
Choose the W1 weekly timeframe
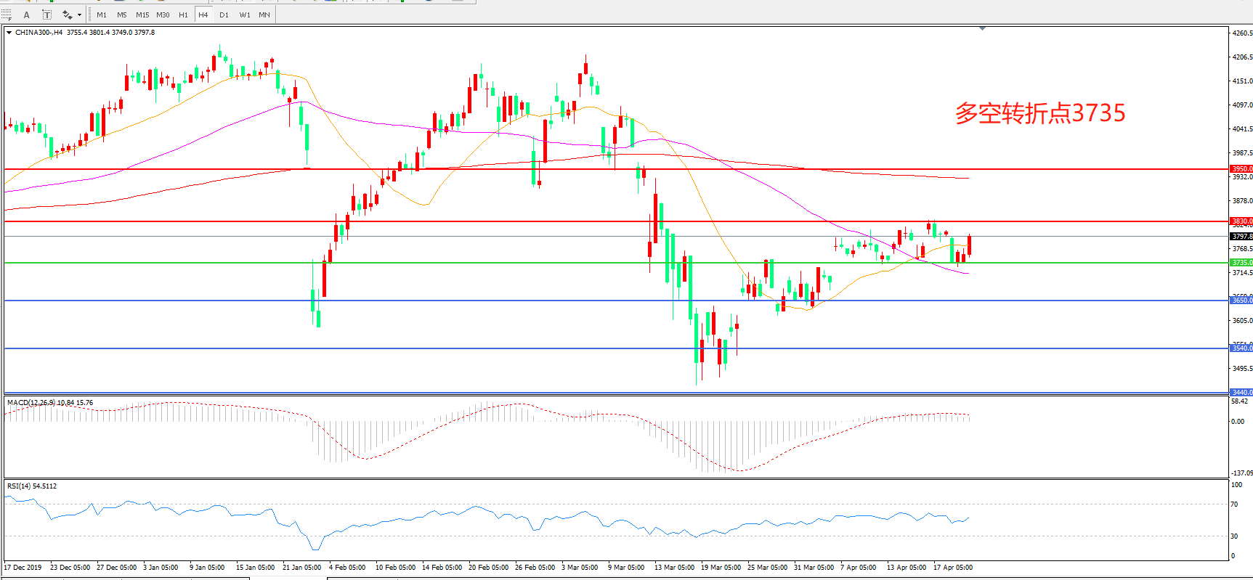tap(245, 15)
